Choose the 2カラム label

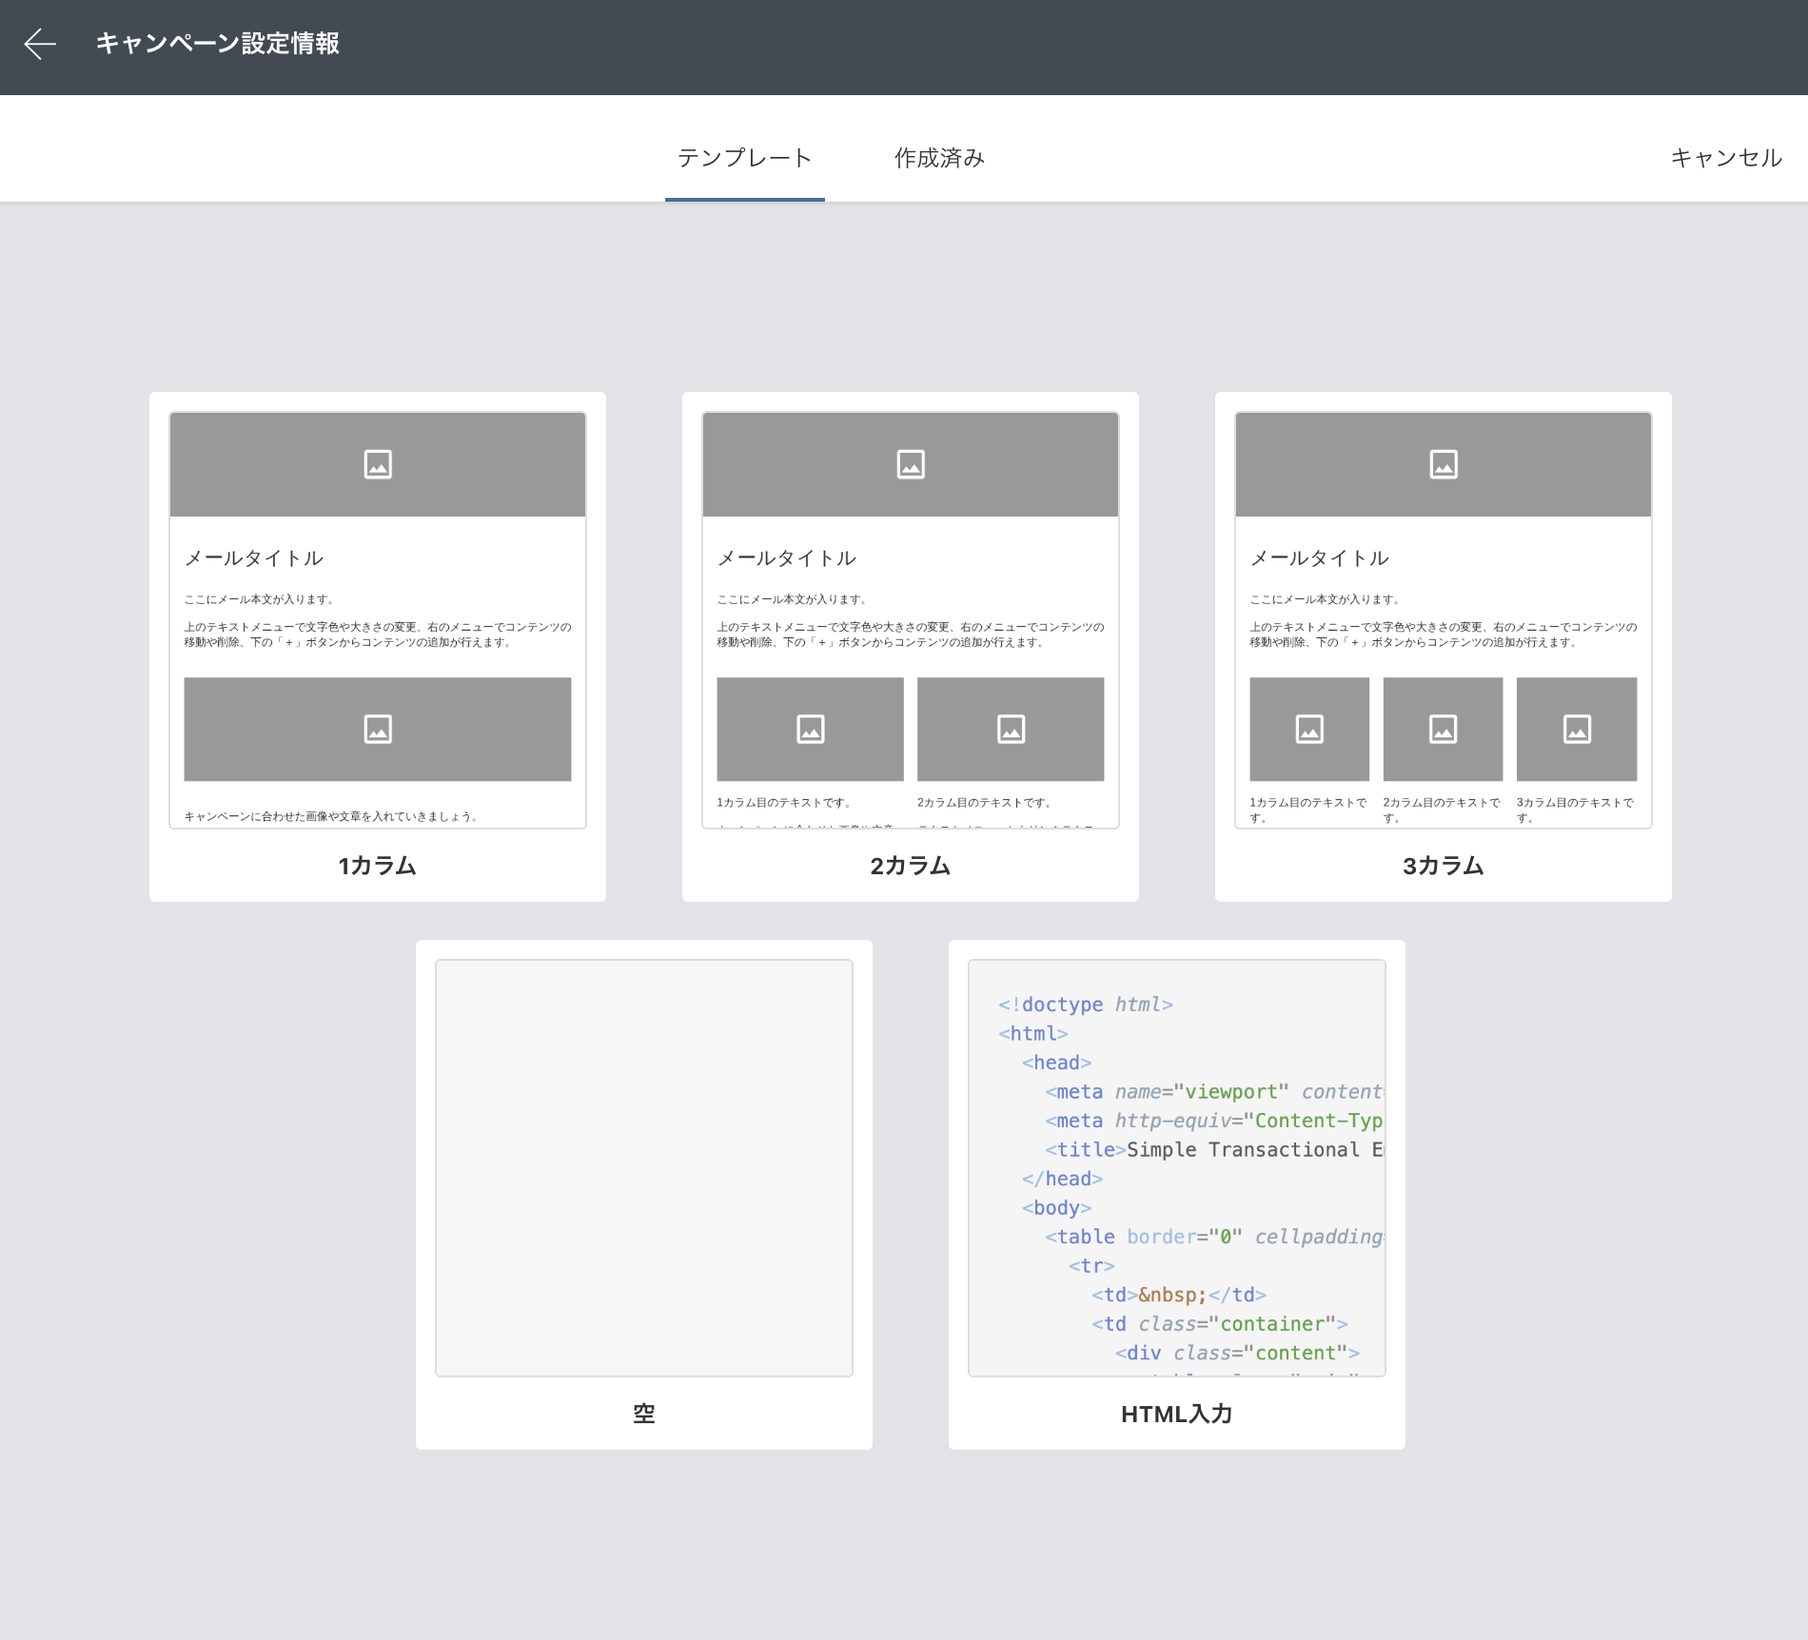(911, 866)
